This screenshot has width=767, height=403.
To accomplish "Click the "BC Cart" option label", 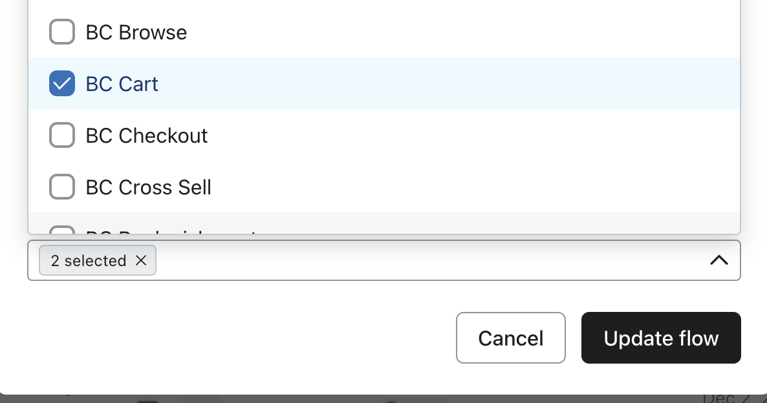I will (122, 84).
